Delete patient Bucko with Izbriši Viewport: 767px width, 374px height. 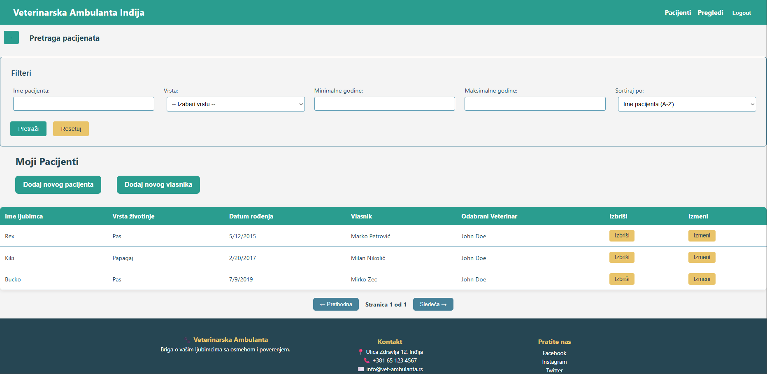[622, 279]
